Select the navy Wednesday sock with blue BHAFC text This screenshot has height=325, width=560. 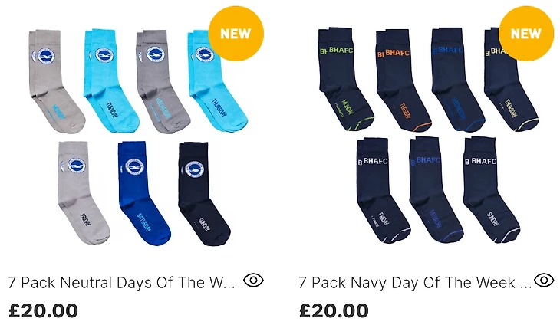[x=457, y=80]
